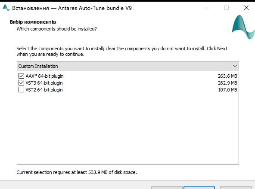255x189 pixels.
Task: Select the VST3 64-bit plugin label
Action: 44,83
